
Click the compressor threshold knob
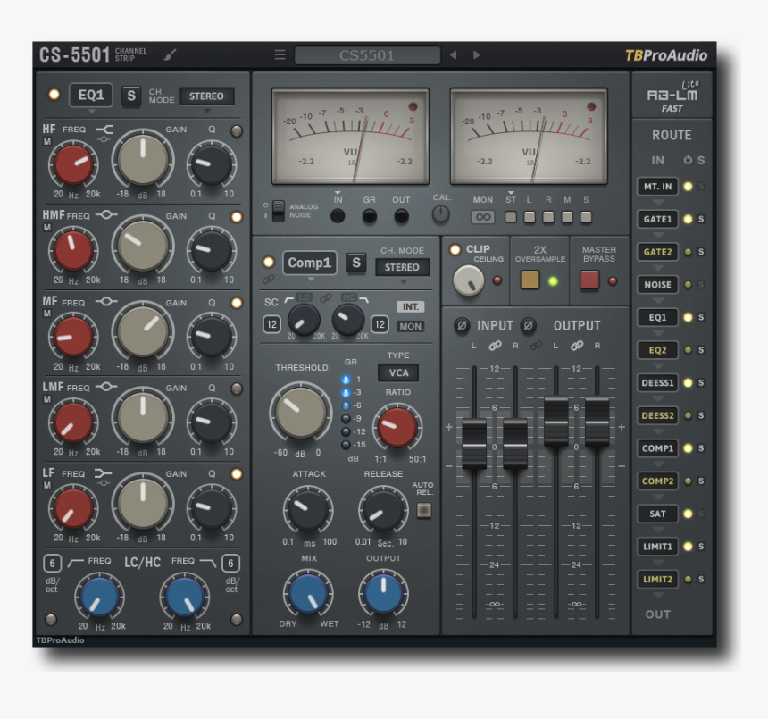301,413
